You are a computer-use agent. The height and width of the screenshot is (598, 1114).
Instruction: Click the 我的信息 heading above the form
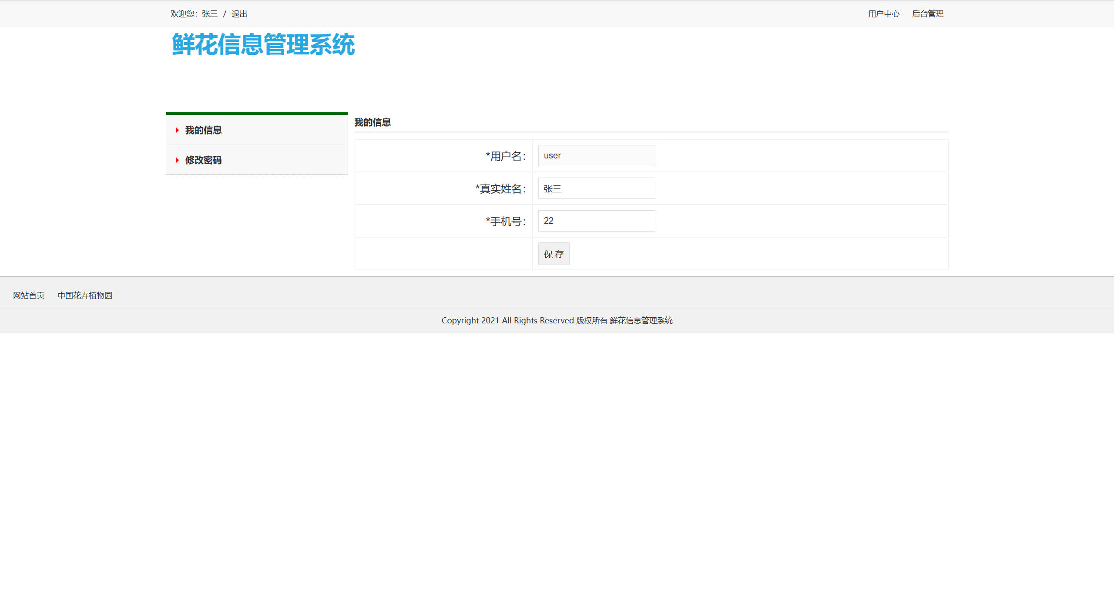click(x=372, y=122)
